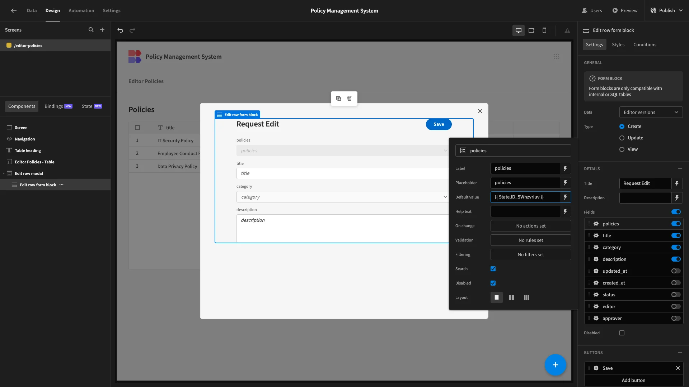Screen dimensions: 689x387
Task: Click the blue Save button
Action: point(439,124)
